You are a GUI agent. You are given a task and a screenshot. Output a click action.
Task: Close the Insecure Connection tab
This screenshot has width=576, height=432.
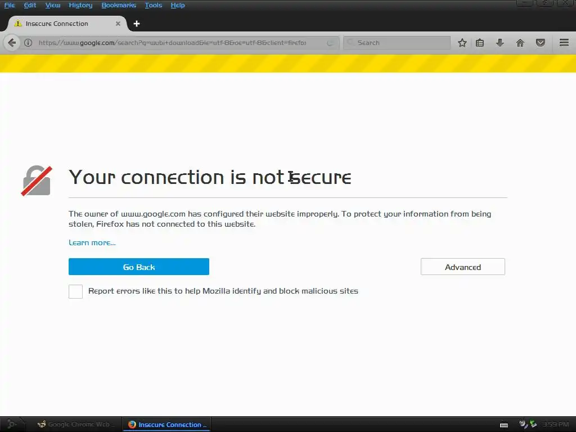[118, 24]
